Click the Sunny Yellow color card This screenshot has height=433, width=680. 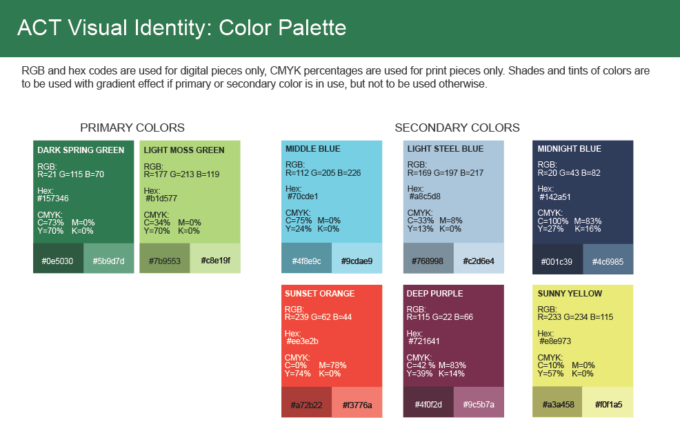pos(583,335)
